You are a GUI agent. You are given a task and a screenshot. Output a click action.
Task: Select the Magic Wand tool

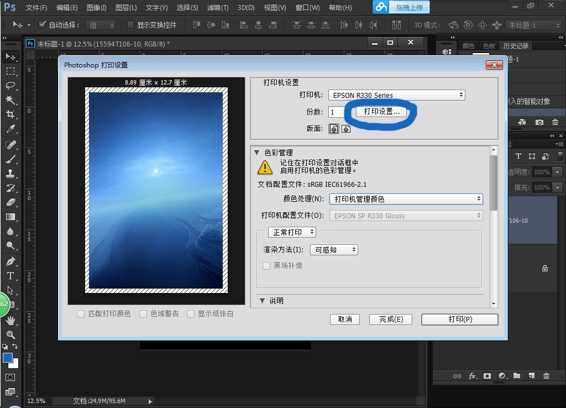pos(11,100)
